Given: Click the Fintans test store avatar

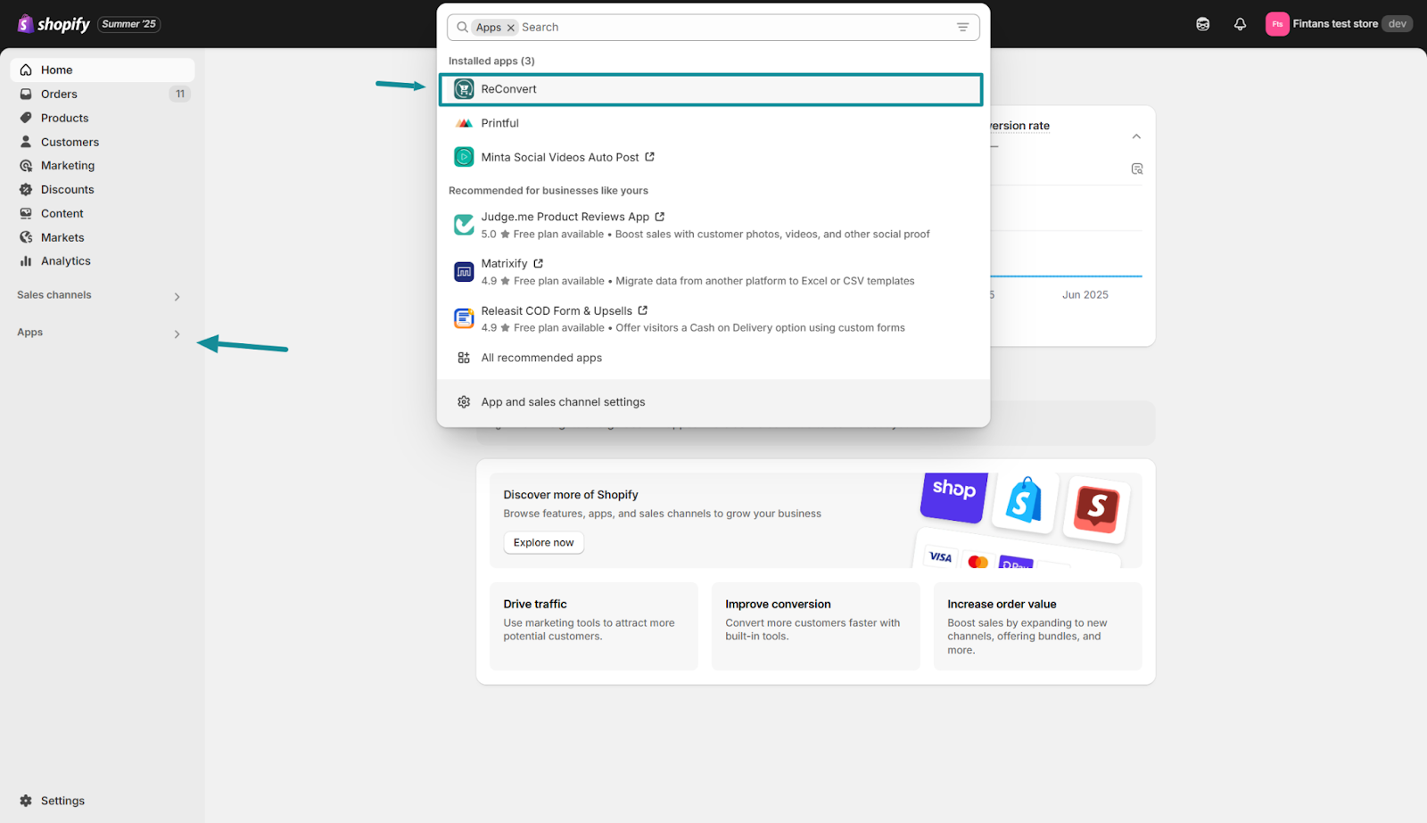Looking at the screenshot, I should 1277,24.
